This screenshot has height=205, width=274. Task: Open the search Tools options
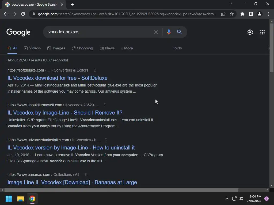tap(177, 48)
